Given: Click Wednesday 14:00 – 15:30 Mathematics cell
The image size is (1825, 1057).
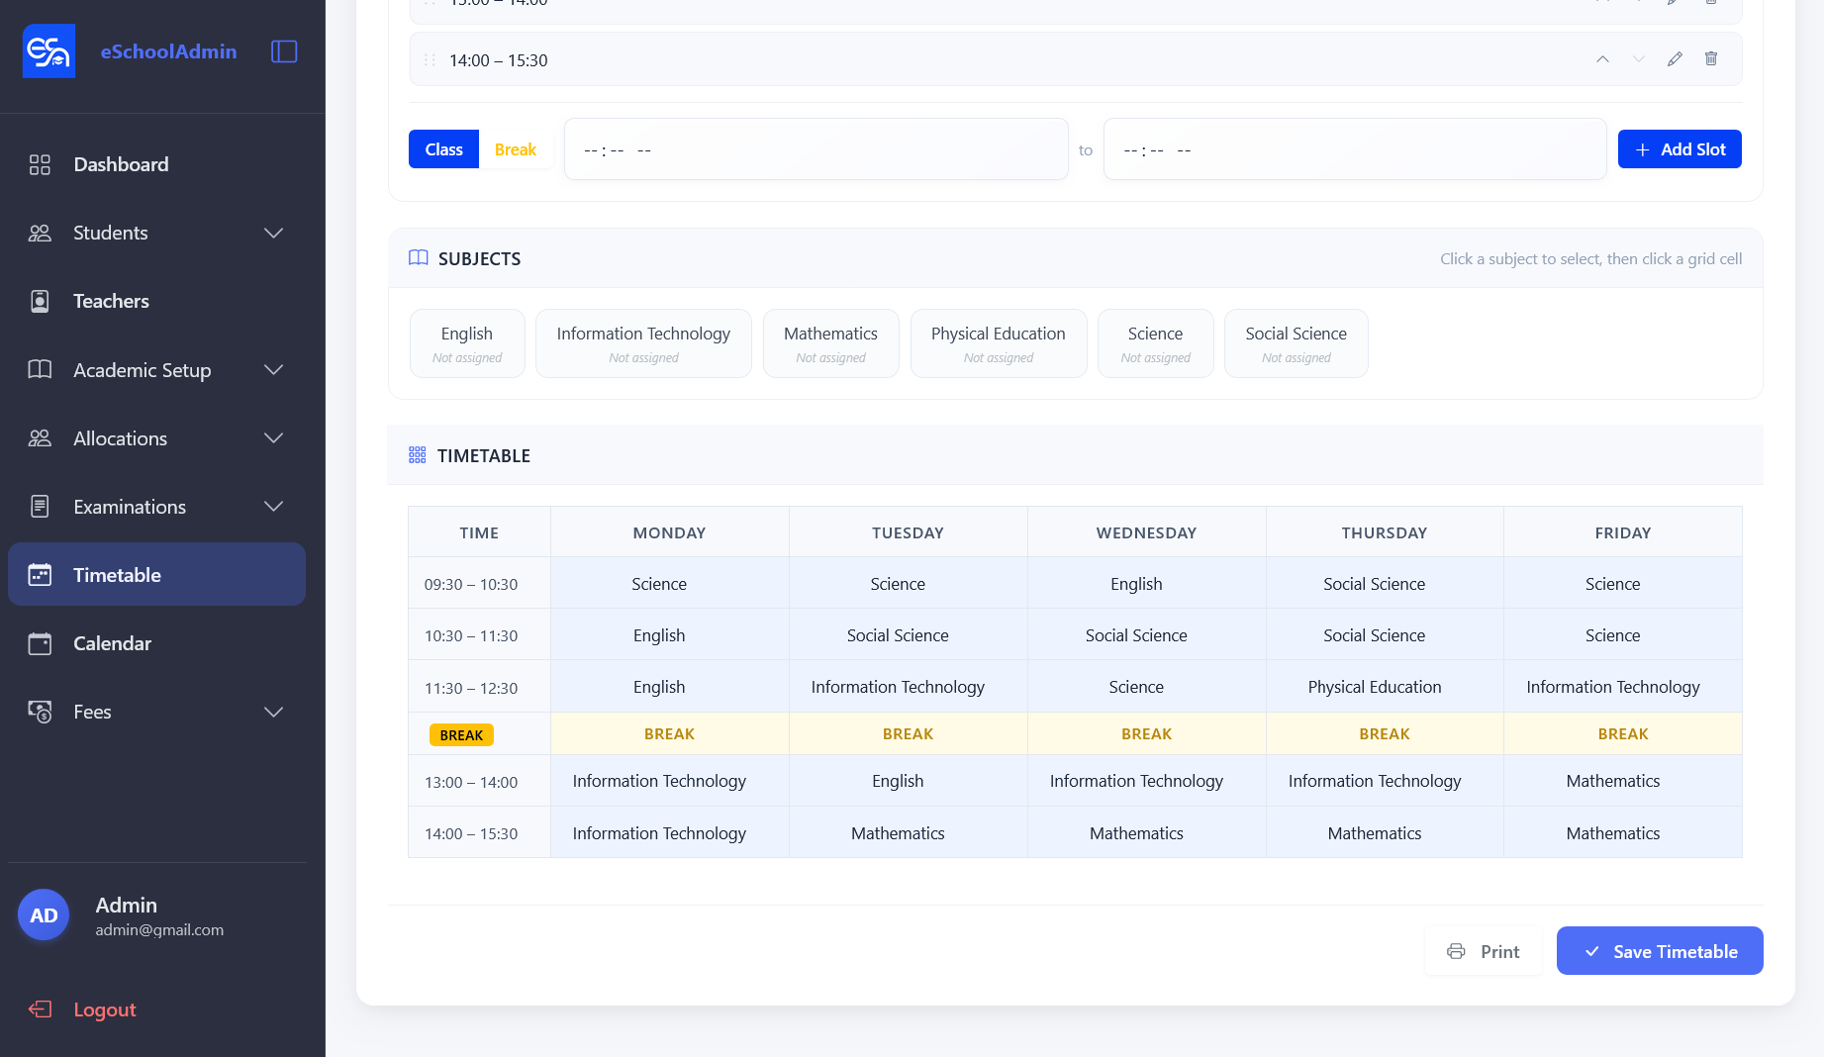Looking at the screenshot, I should coord(1146,832).
